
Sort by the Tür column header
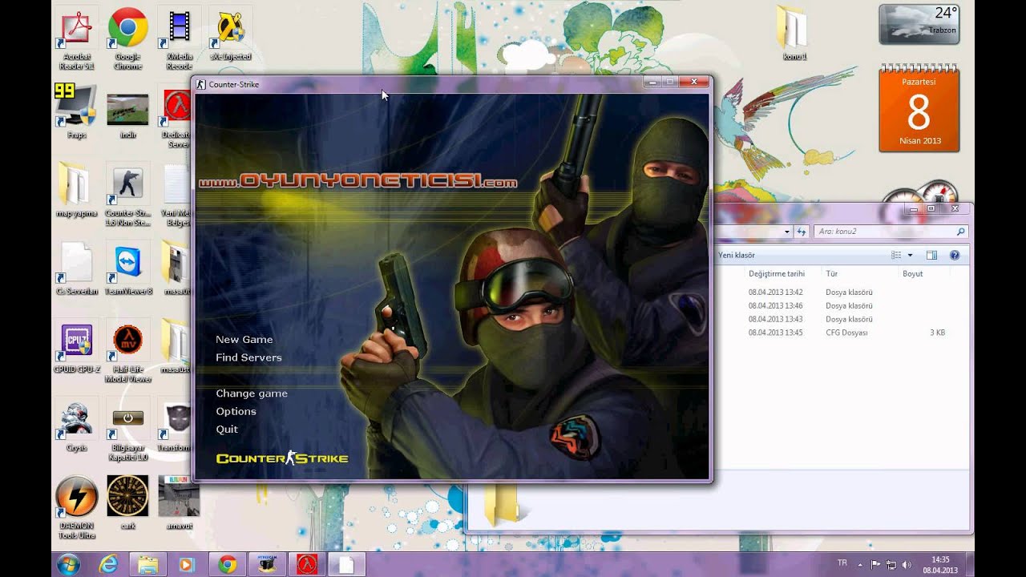click(832, 273)
